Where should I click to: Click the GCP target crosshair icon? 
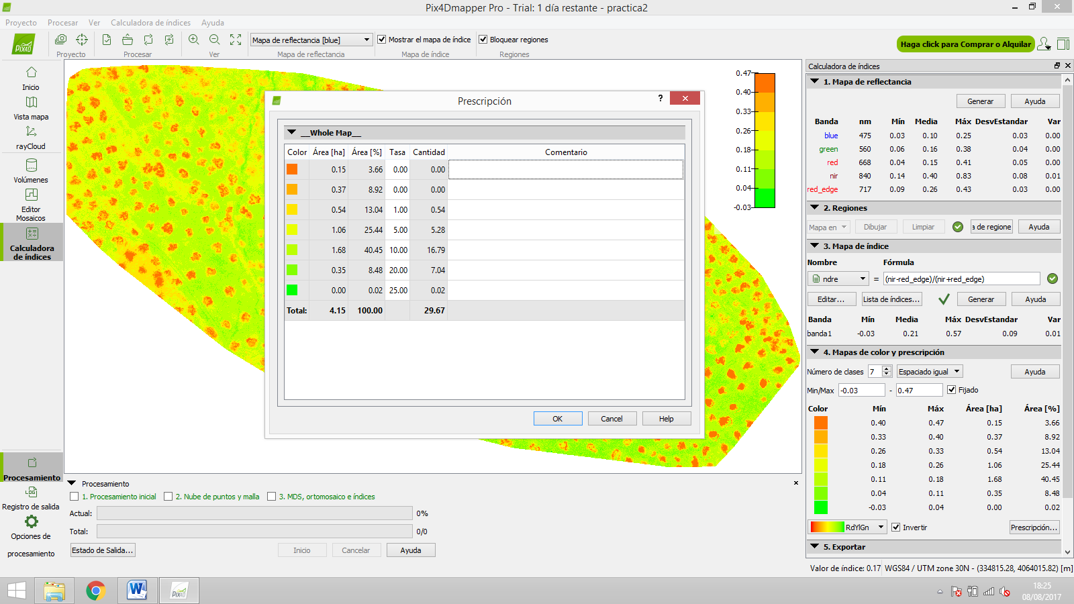click(82, 40)
